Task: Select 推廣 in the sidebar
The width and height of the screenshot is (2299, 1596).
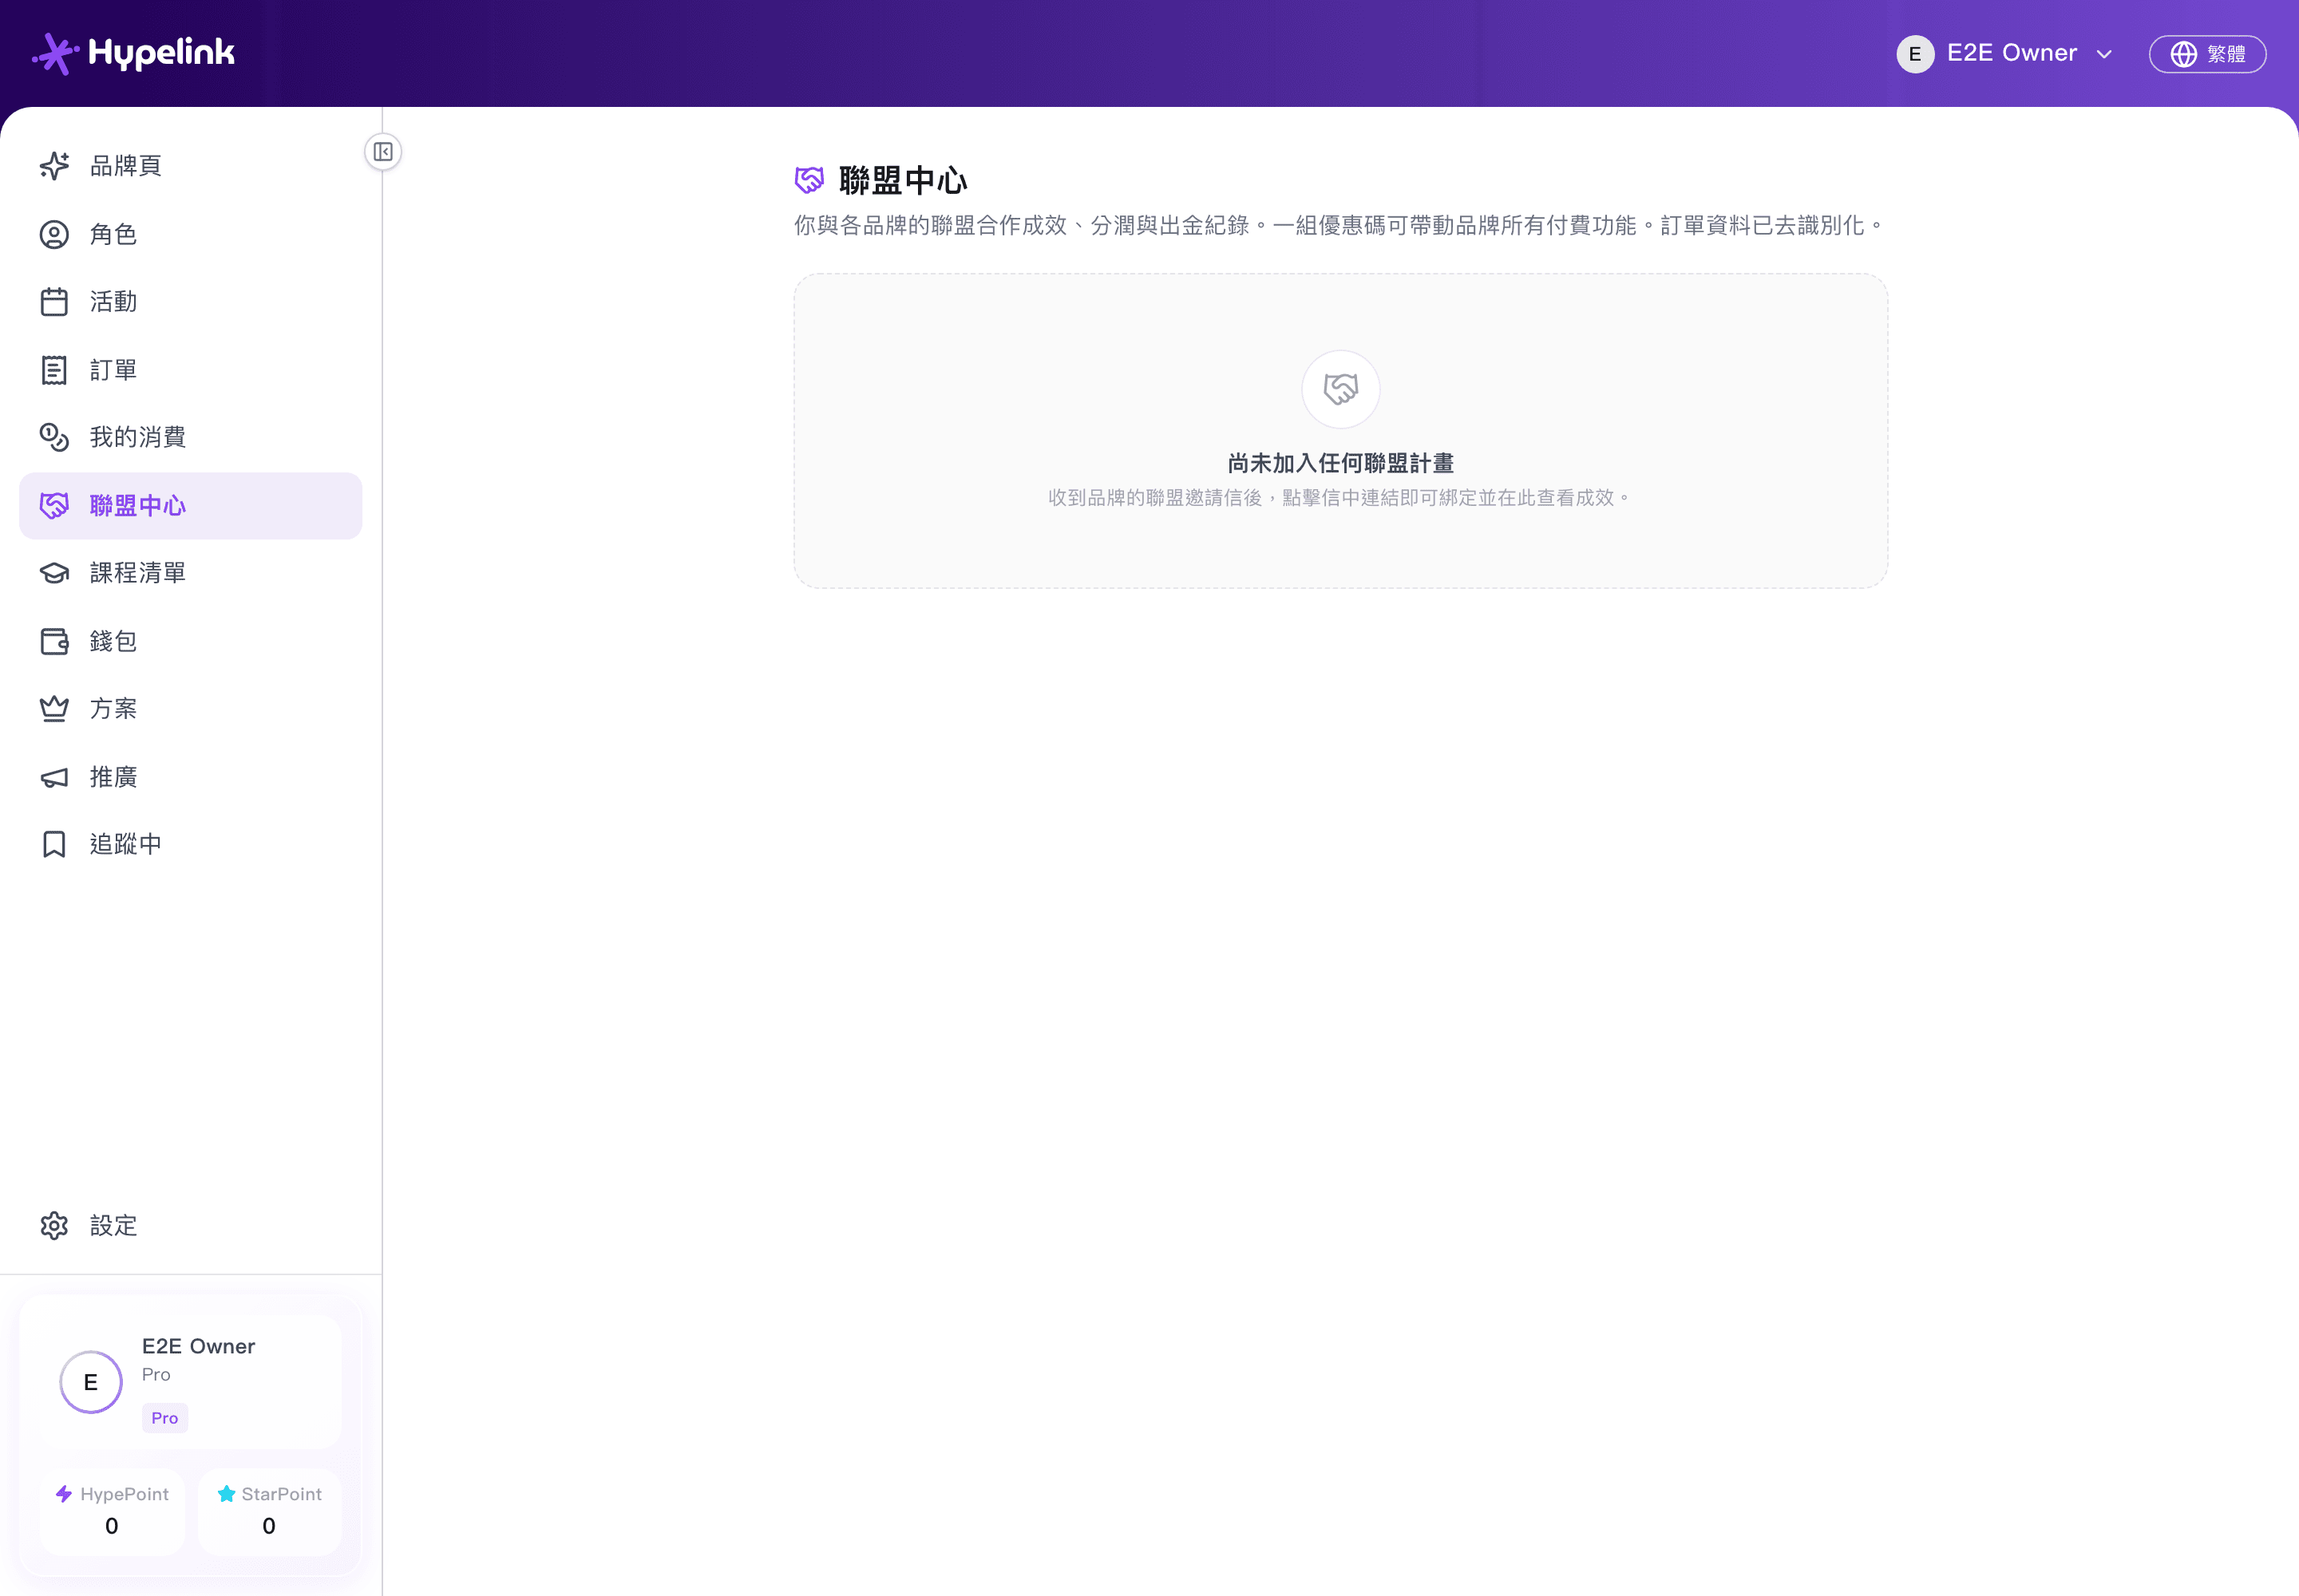Action: coord(190,777)
